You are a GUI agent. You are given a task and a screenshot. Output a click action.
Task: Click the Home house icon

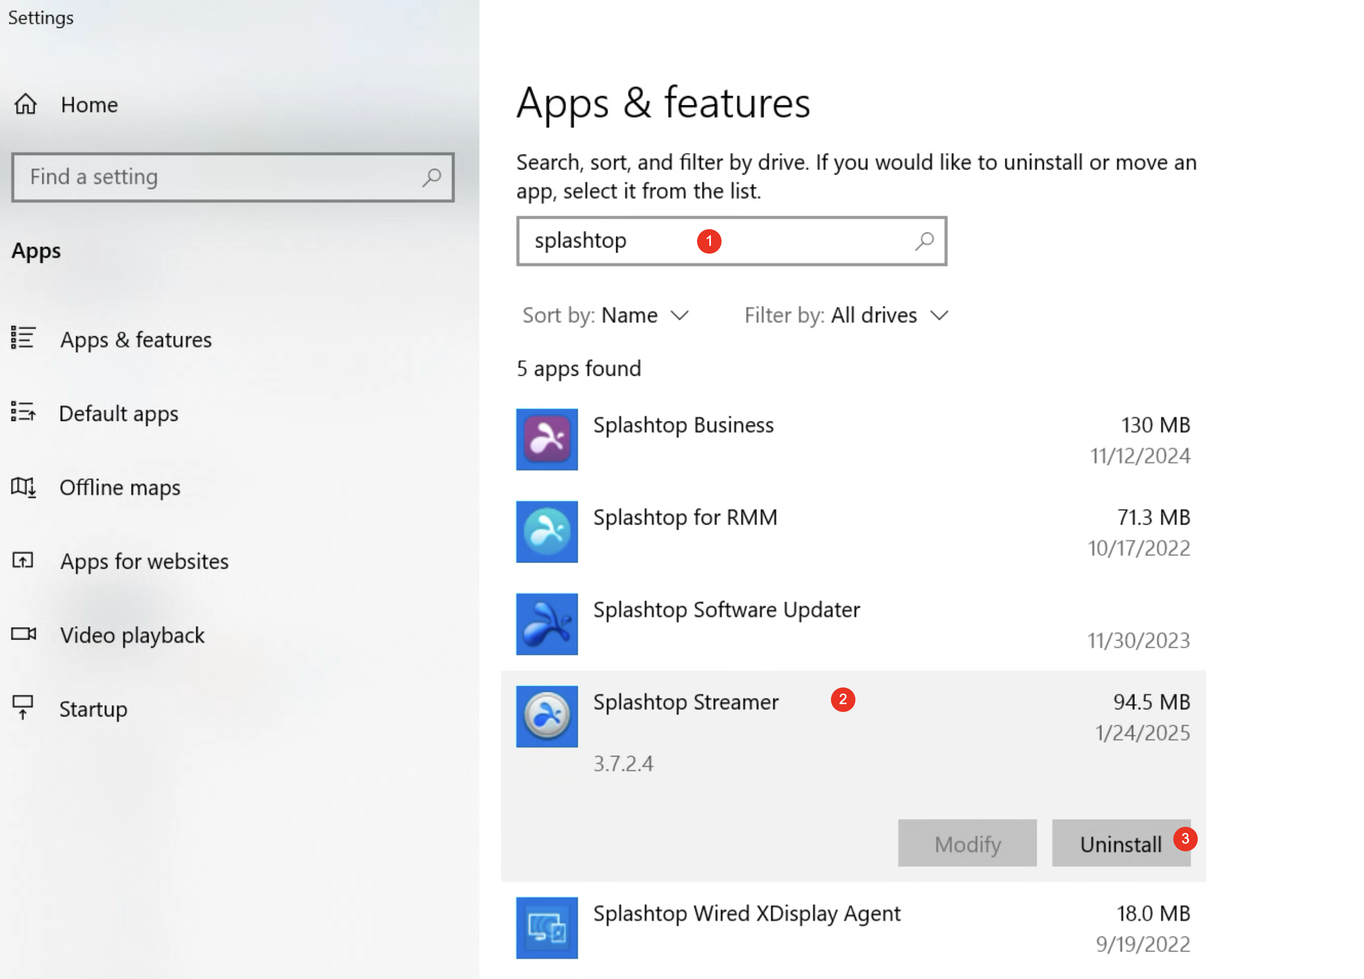[25, 104]
